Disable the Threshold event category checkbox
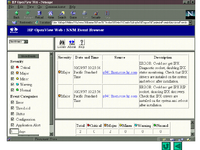 [12, 108]
